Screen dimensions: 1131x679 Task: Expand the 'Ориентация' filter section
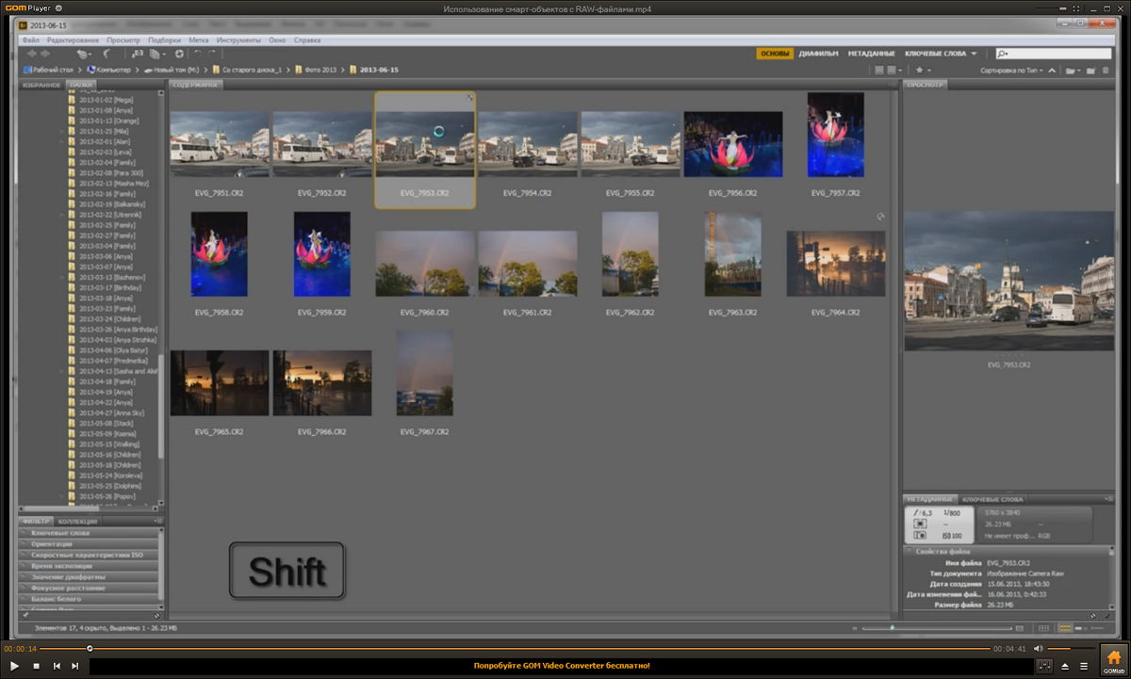(x=51, y=543)
